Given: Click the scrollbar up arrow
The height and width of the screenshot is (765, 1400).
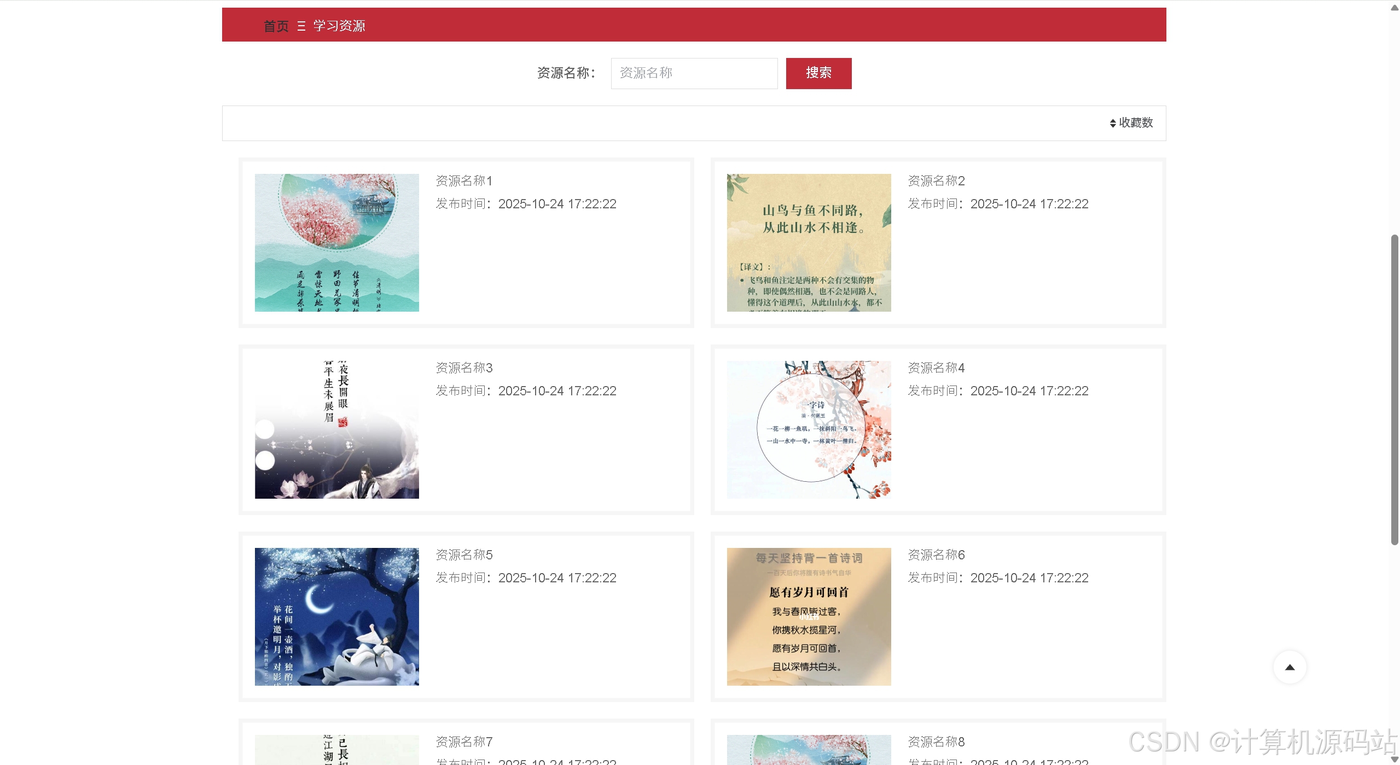Looking at the screenshot, I should [1395, 7].
